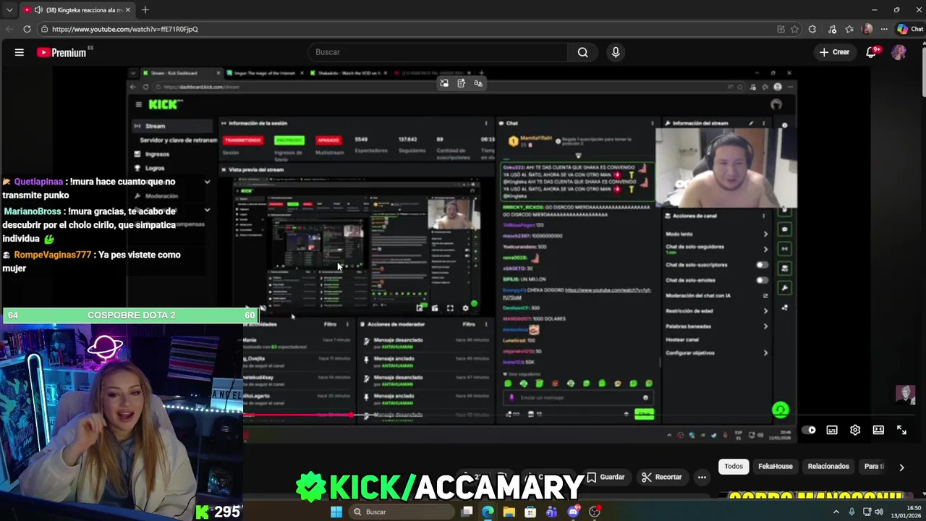The height and width of the screenshot is (521, 926).
Task: Show more category chips with the right chevron
Action: click(x=901, y=467)
